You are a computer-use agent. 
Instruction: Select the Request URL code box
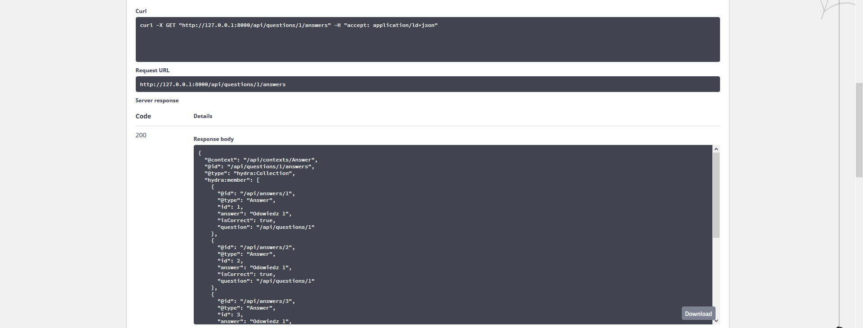click(427, 84)
